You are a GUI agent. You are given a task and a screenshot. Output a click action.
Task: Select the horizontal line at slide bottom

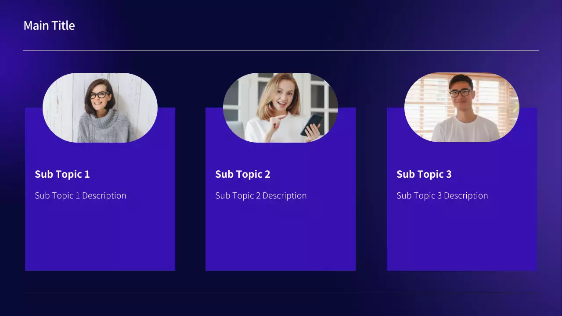point(281,293)
